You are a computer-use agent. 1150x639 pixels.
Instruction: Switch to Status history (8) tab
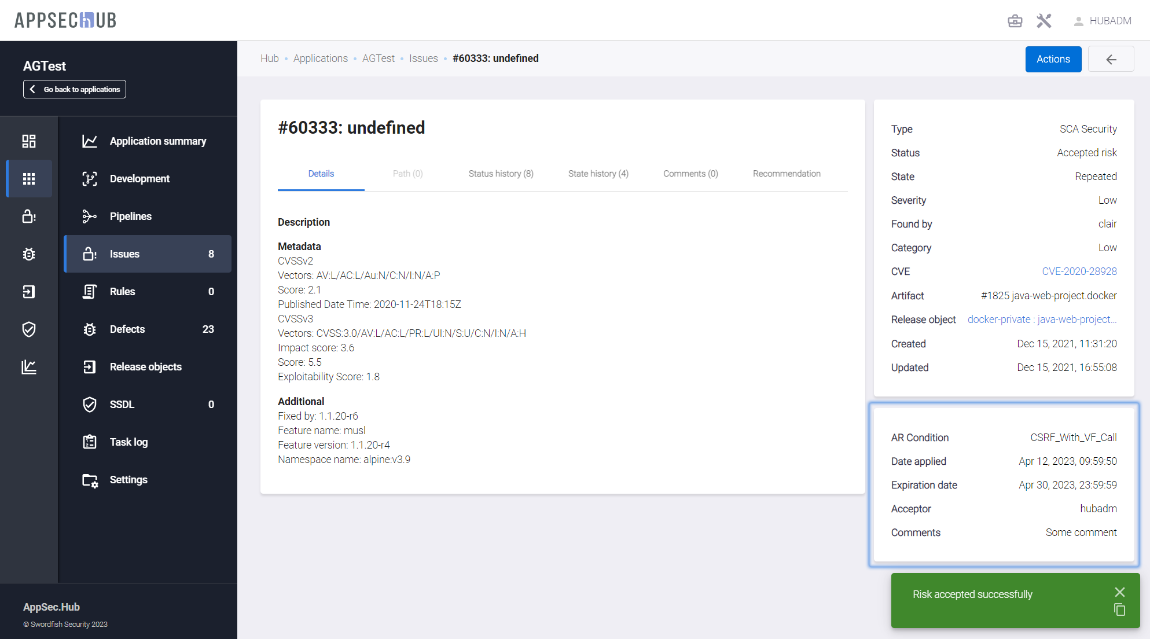point(501,174)
